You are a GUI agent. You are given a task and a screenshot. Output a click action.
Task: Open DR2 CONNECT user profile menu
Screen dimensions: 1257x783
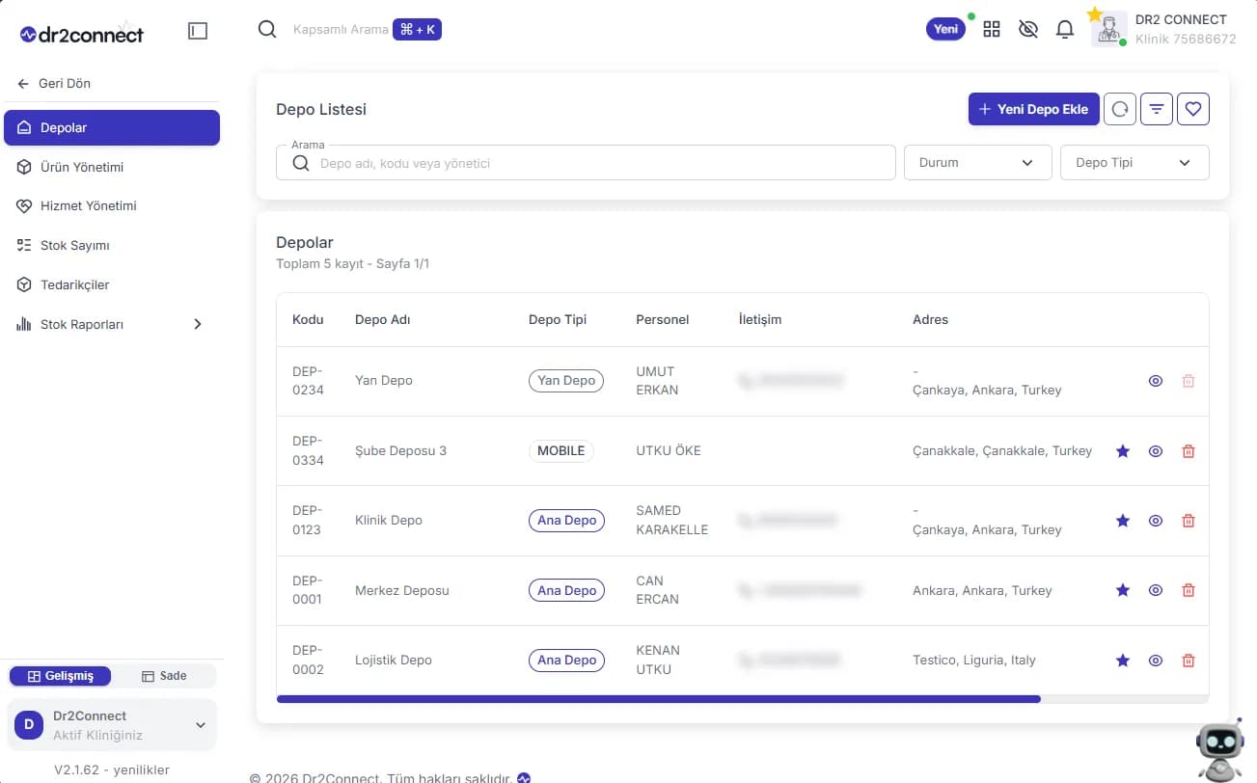(1164, 29)
